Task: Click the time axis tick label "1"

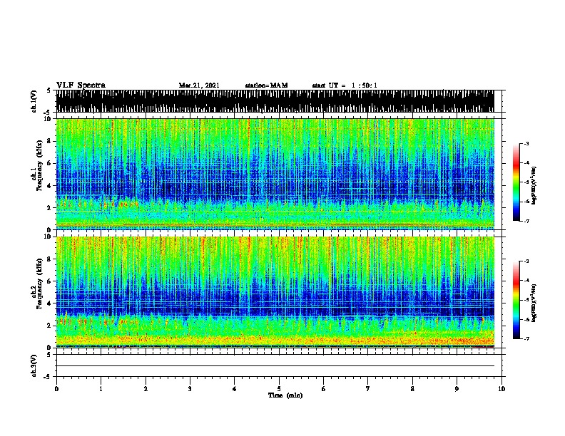Action: 101,389
